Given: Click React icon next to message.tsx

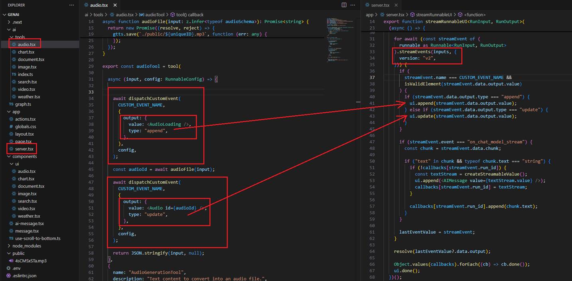Looking at the screenshot, I should (x=11, y=231).
